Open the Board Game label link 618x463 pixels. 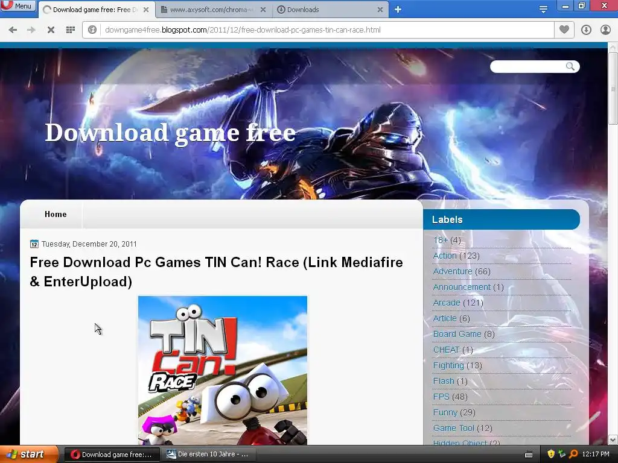457,334
